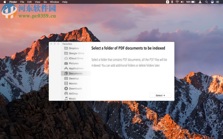Select the Documents text label
The height and width of the screenshot is (139, 223).
coord(76,73)
